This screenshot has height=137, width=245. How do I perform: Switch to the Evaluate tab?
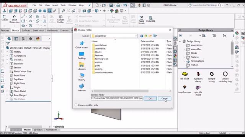pos(64,30)
